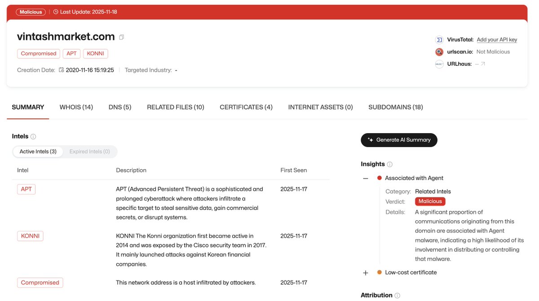Click the Intels section heading
This screenshot has height=301, width=539.
coord(20,136)
